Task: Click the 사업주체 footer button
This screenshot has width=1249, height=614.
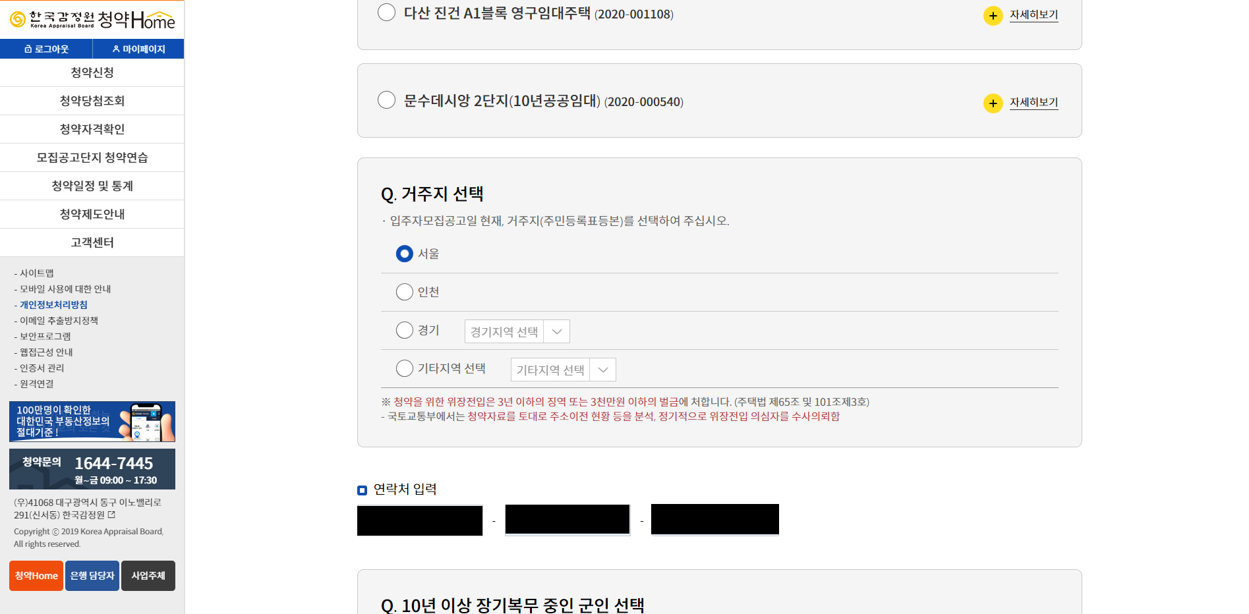Action: tap(148, 575)
